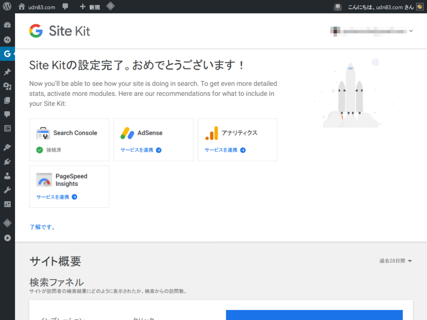Open Appearance brush icon in sidebar

click(7, 147)
